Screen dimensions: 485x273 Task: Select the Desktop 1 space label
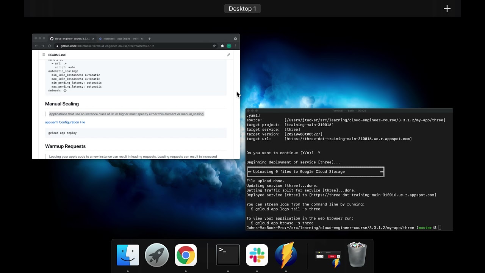click(242, 9)
